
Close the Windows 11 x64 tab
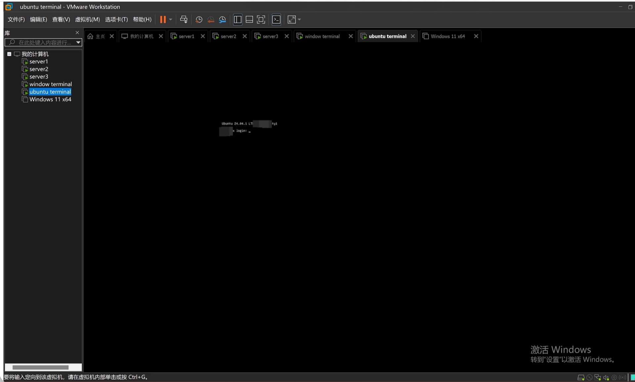point(476,36)
